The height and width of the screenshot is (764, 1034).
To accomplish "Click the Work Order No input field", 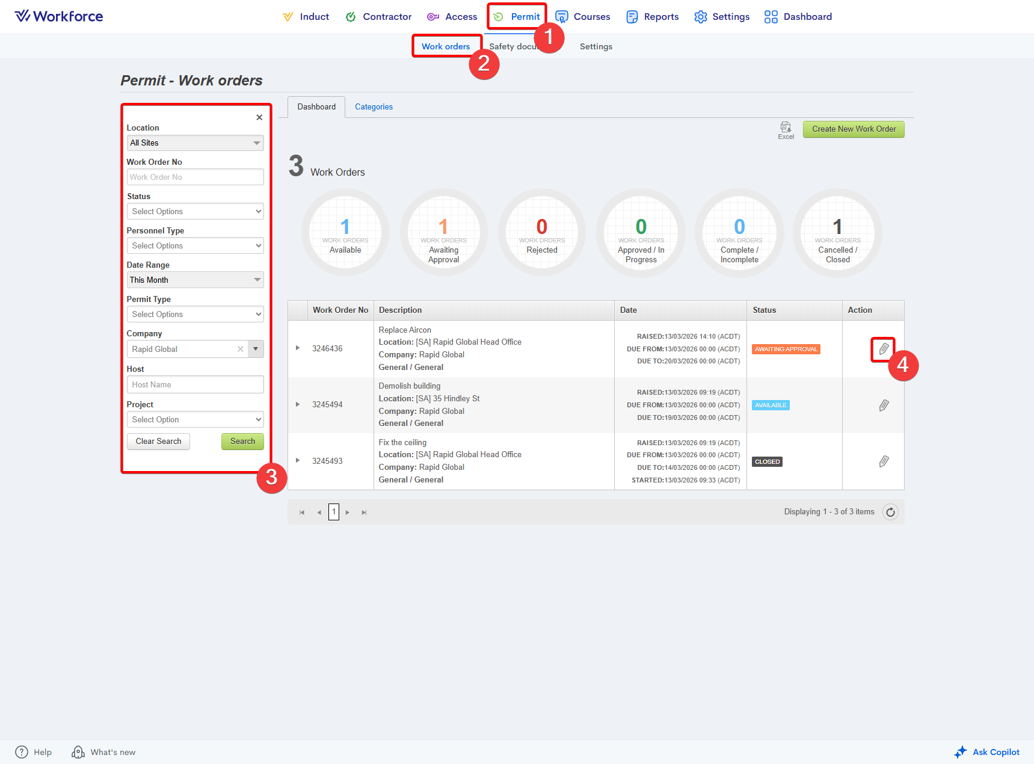I will 195,177.
